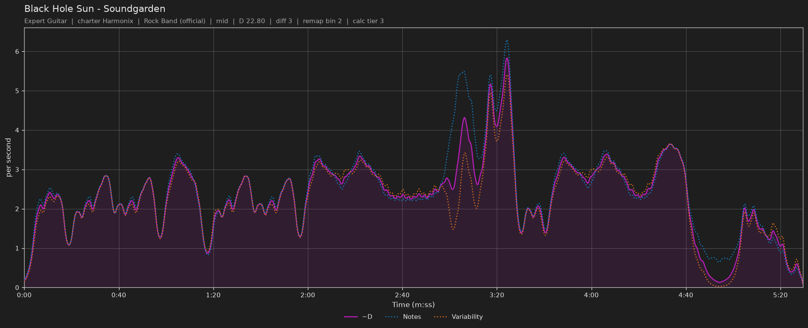Click the y-axis tick label 3
Viewport: 808px width, 328px height.
[x=18, y=170]
